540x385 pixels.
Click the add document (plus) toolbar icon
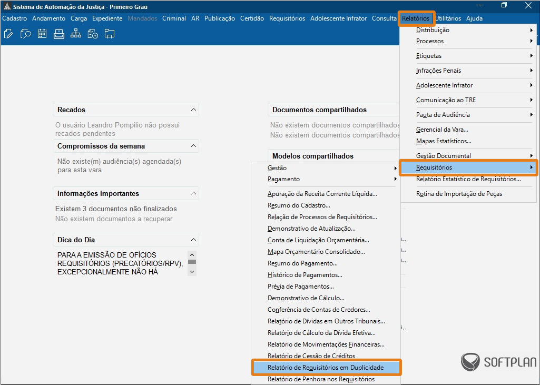click(93, 34)
